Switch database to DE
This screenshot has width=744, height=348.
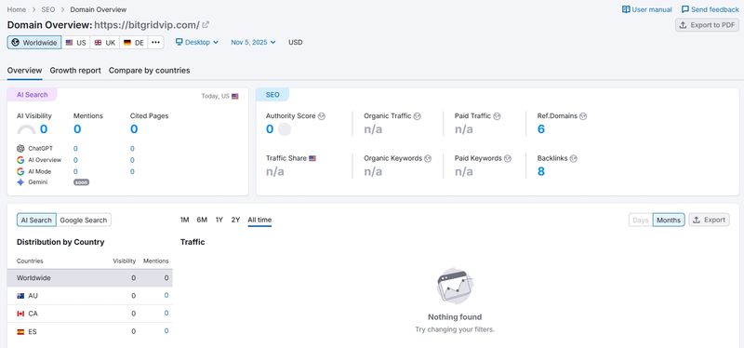134,42
